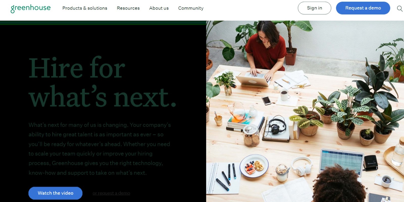Click the paragraph beginning 'What's next for many'
The image size is (404, 202).
(100, 149)
